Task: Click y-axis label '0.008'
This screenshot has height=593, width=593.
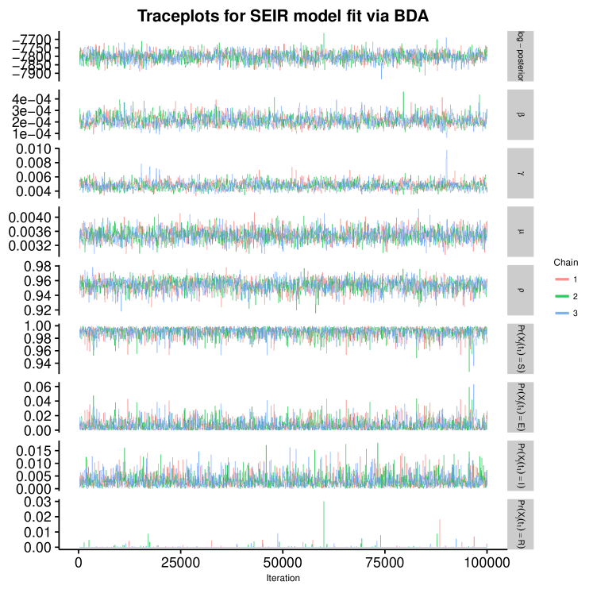Action: 33,163
